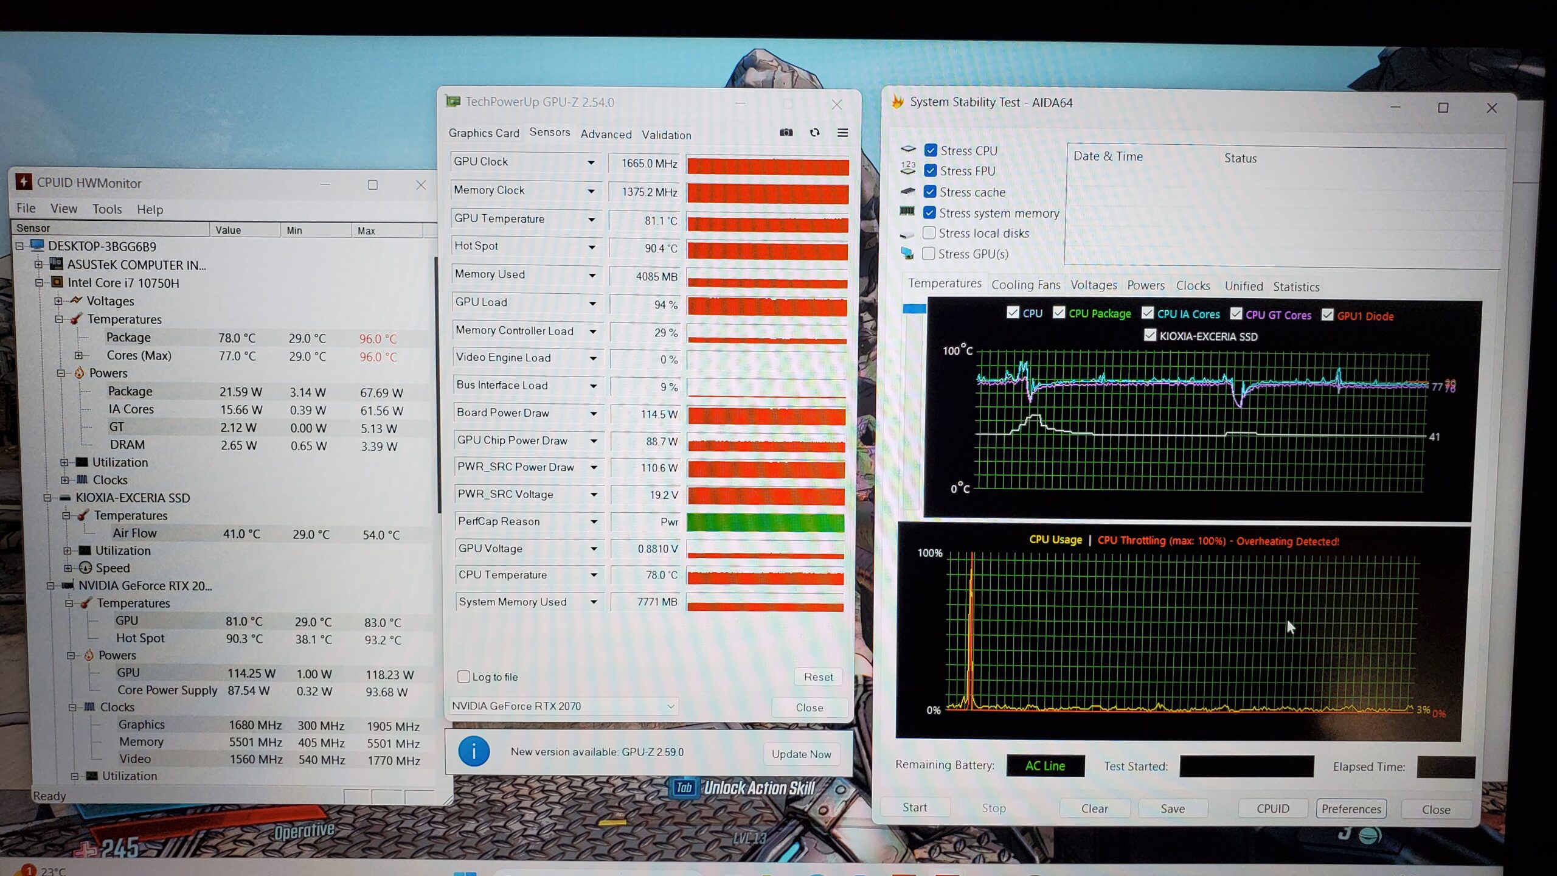Click the PerfCap Reason green bar
This screenshot has height=876, width=1557.
[765, 522]
